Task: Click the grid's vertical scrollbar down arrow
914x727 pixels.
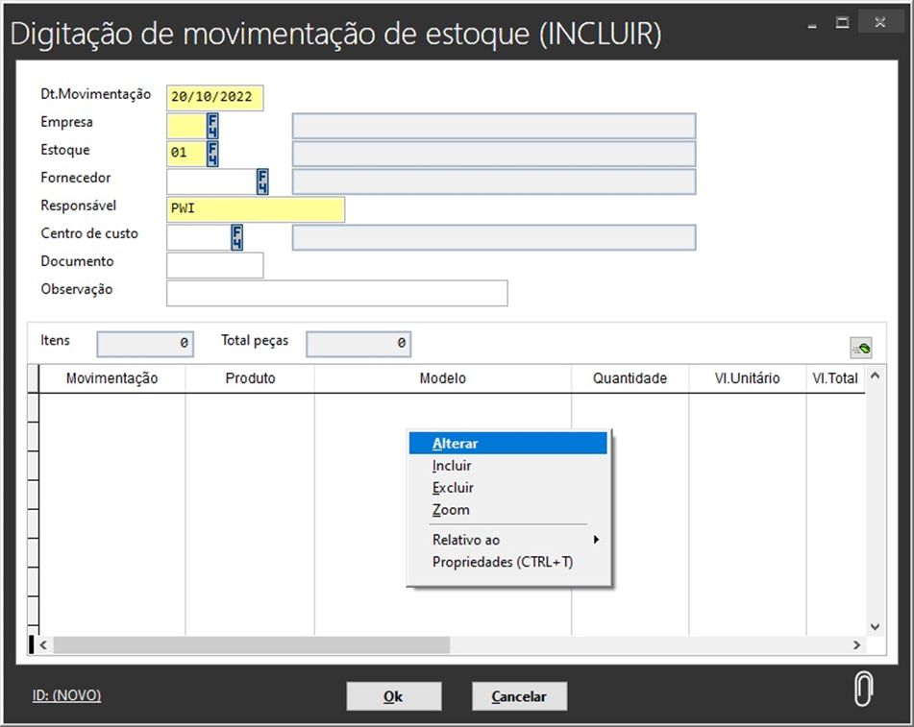Action: (x=875, y=627)
